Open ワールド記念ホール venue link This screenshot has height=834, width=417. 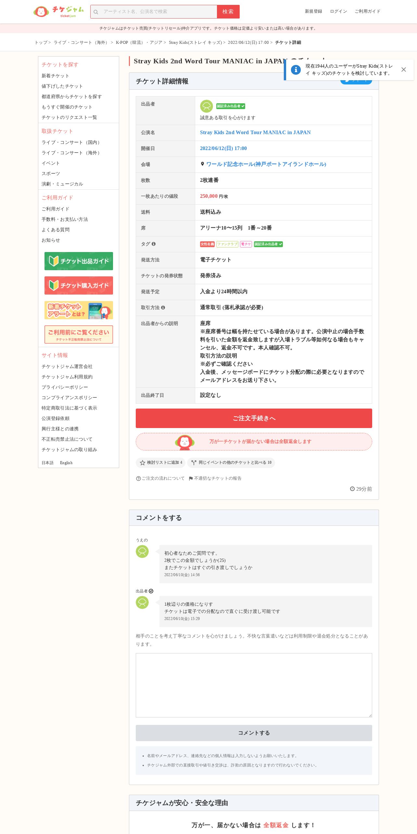(x=266, y=164)
